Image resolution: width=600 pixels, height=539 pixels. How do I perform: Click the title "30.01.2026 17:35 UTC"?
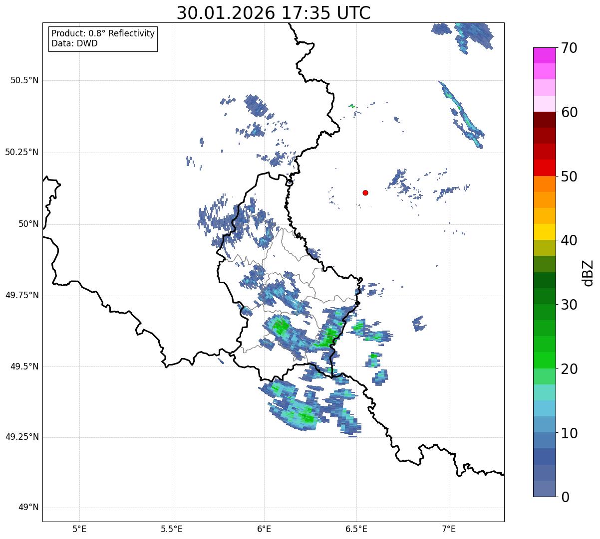[274, 13]
